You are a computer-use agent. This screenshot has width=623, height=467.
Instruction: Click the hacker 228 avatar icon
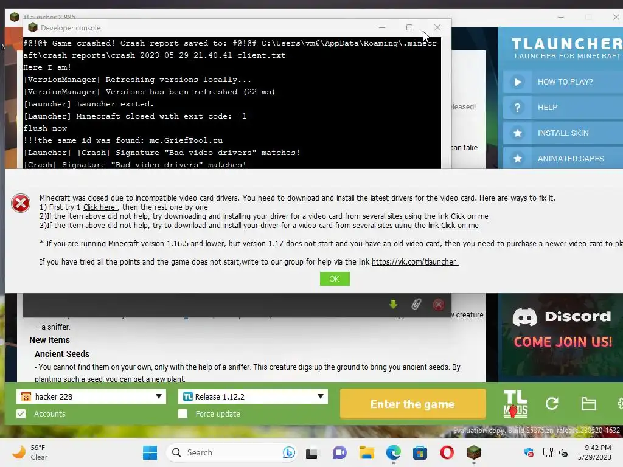(26, 396)
